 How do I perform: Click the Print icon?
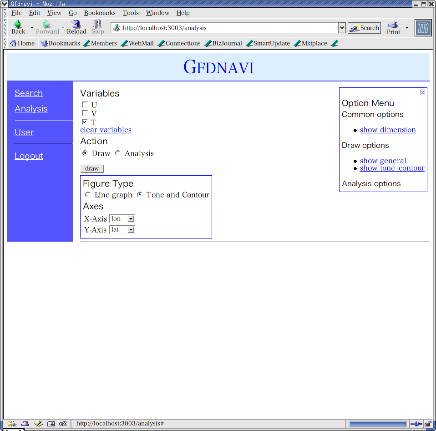(x=393, y=27)
